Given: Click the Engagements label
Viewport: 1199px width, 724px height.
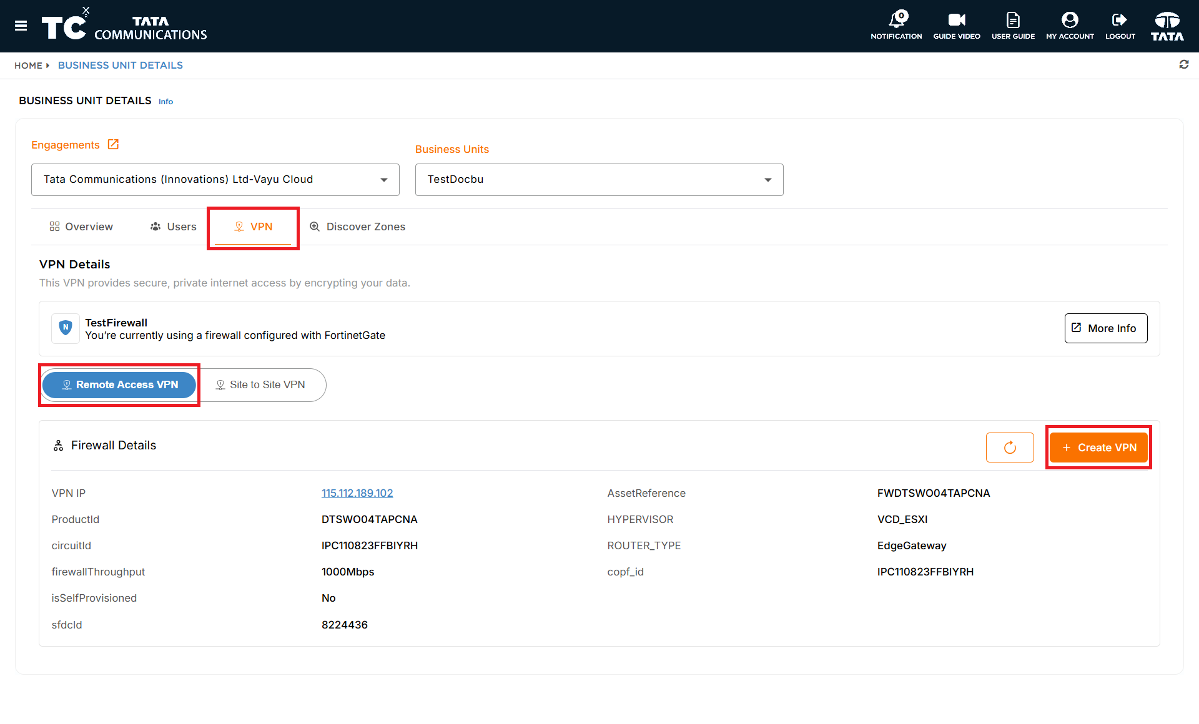Looking at the screenshot, I should pos(66,145).
